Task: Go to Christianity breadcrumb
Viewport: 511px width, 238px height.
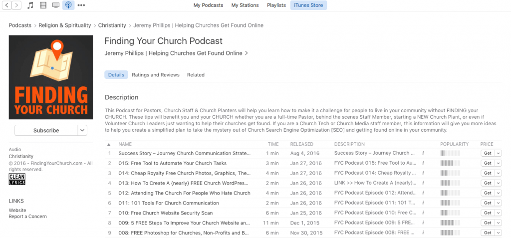Action: tap(112, 25)
